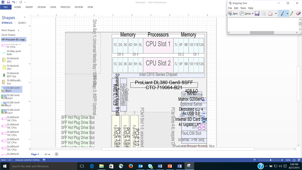Choose the DL380 Gen9 24SFF stencil shape
The width and height of the screenshot is (302, 170).
point(12,97)
